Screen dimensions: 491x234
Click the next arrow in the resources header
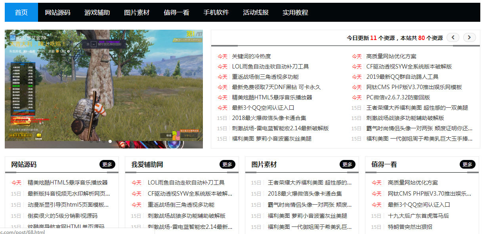tap(469, 38)
